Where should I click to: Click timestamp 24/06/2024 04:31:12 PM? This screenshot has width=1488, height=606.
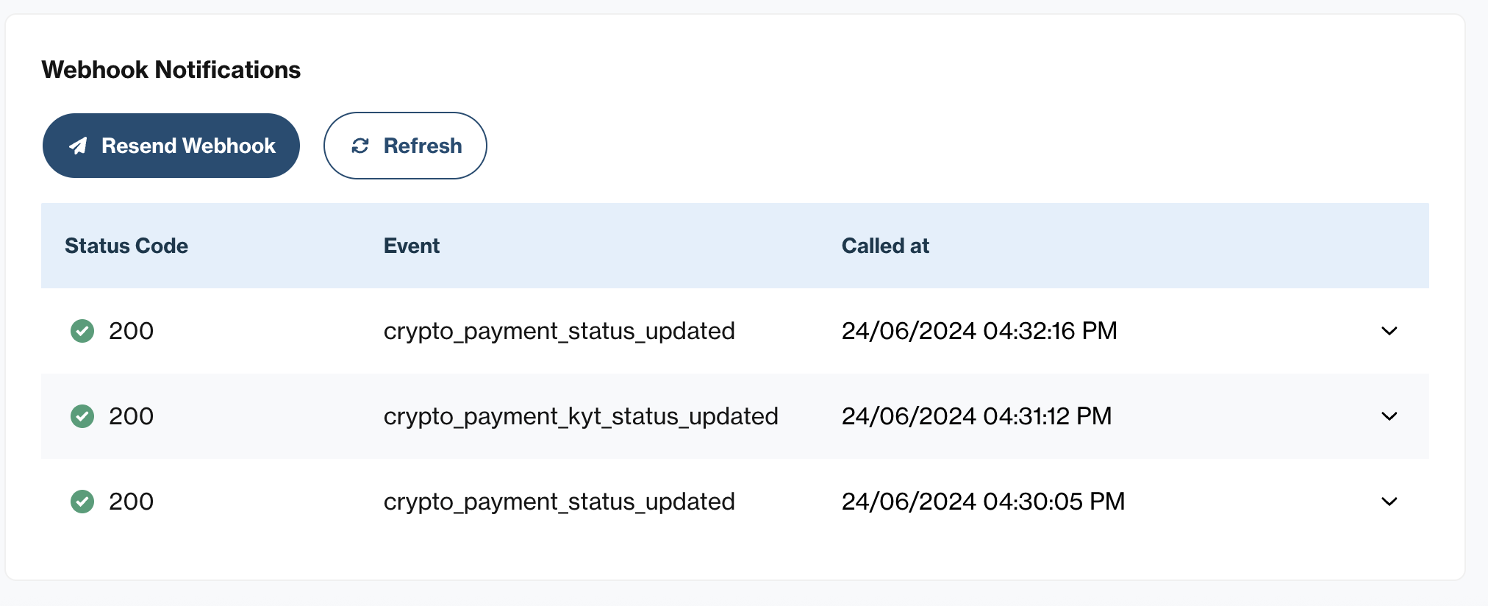click(x=976, y=416)
